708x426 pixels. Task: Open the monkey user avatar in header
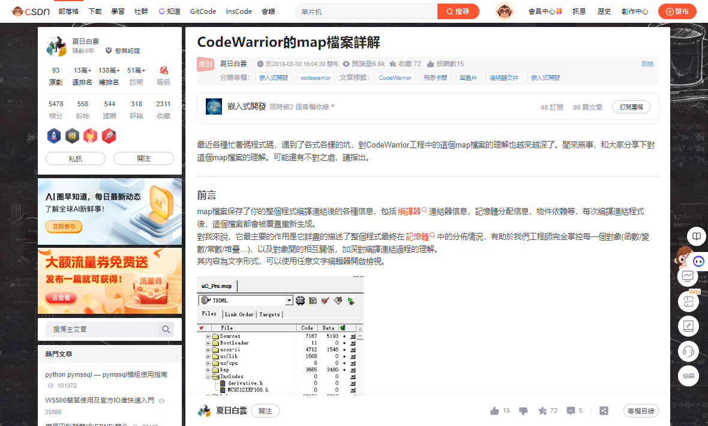(x=504, y=11)
